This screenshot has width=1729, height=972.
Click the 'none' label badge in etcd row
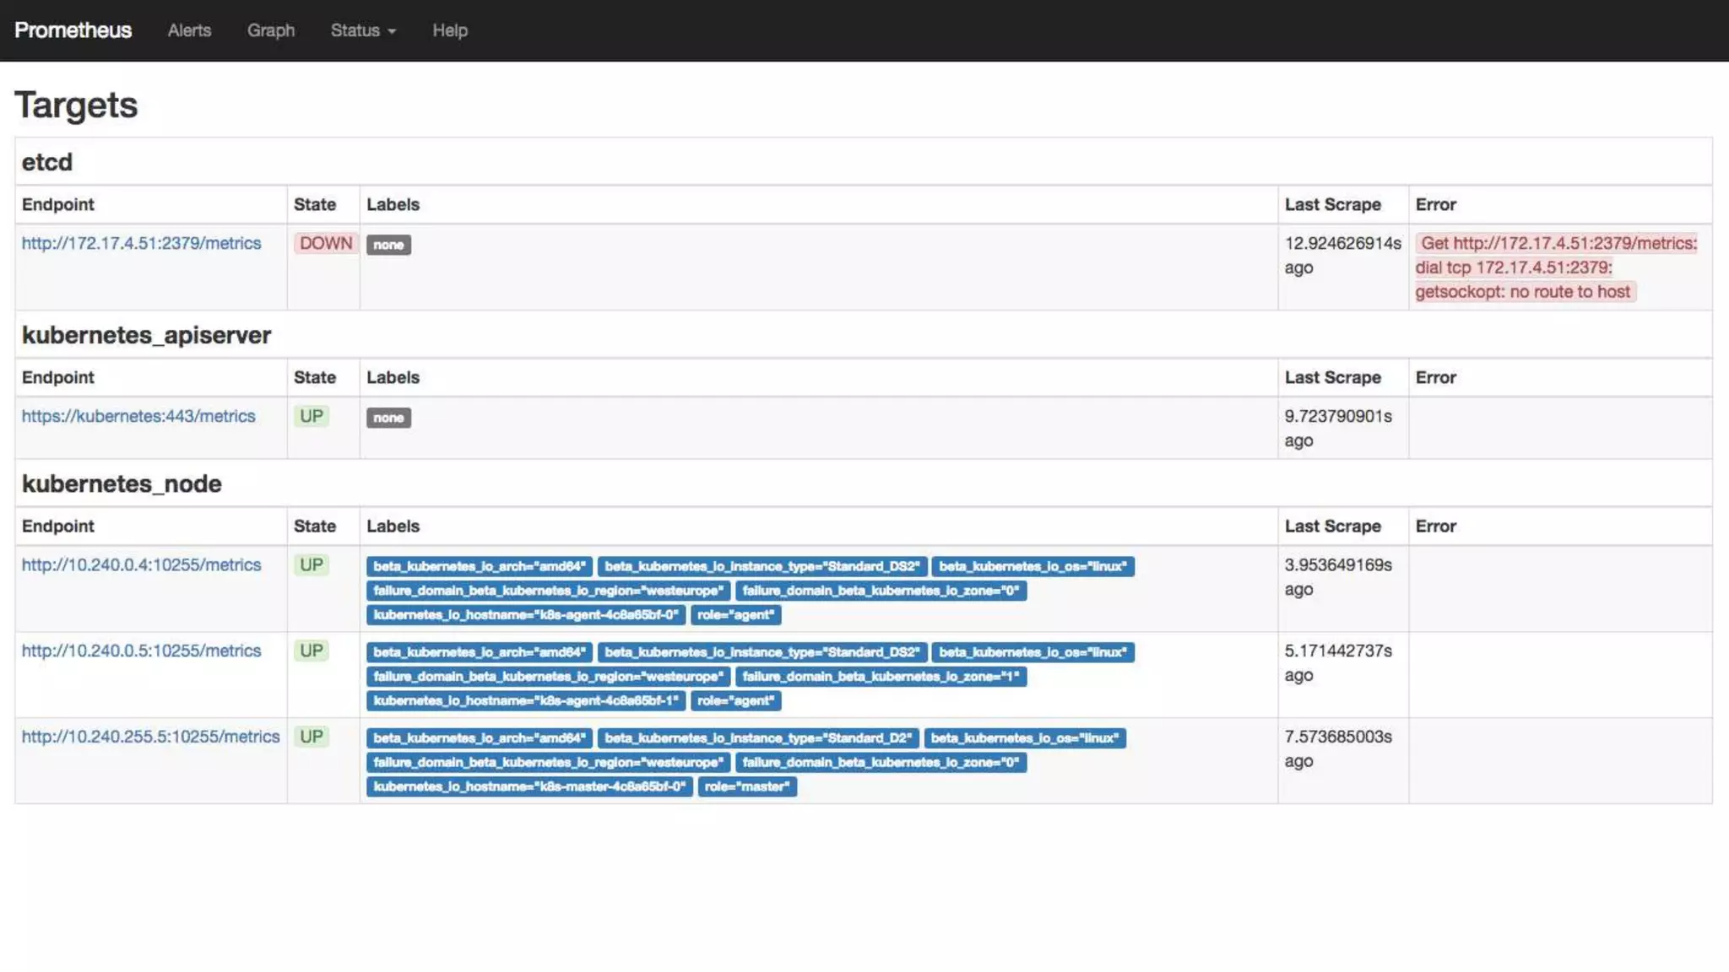388,245
